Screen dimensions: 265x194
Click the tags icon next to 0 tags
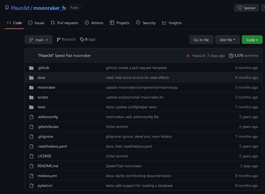[82, 40]
